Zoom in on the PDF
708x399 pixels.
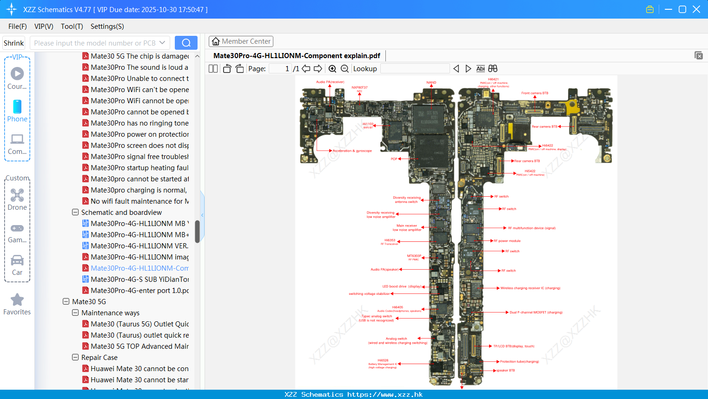pos(332,69)
